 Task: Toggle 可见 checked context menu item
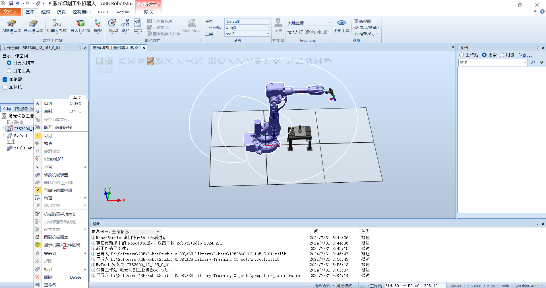[61, 136]
